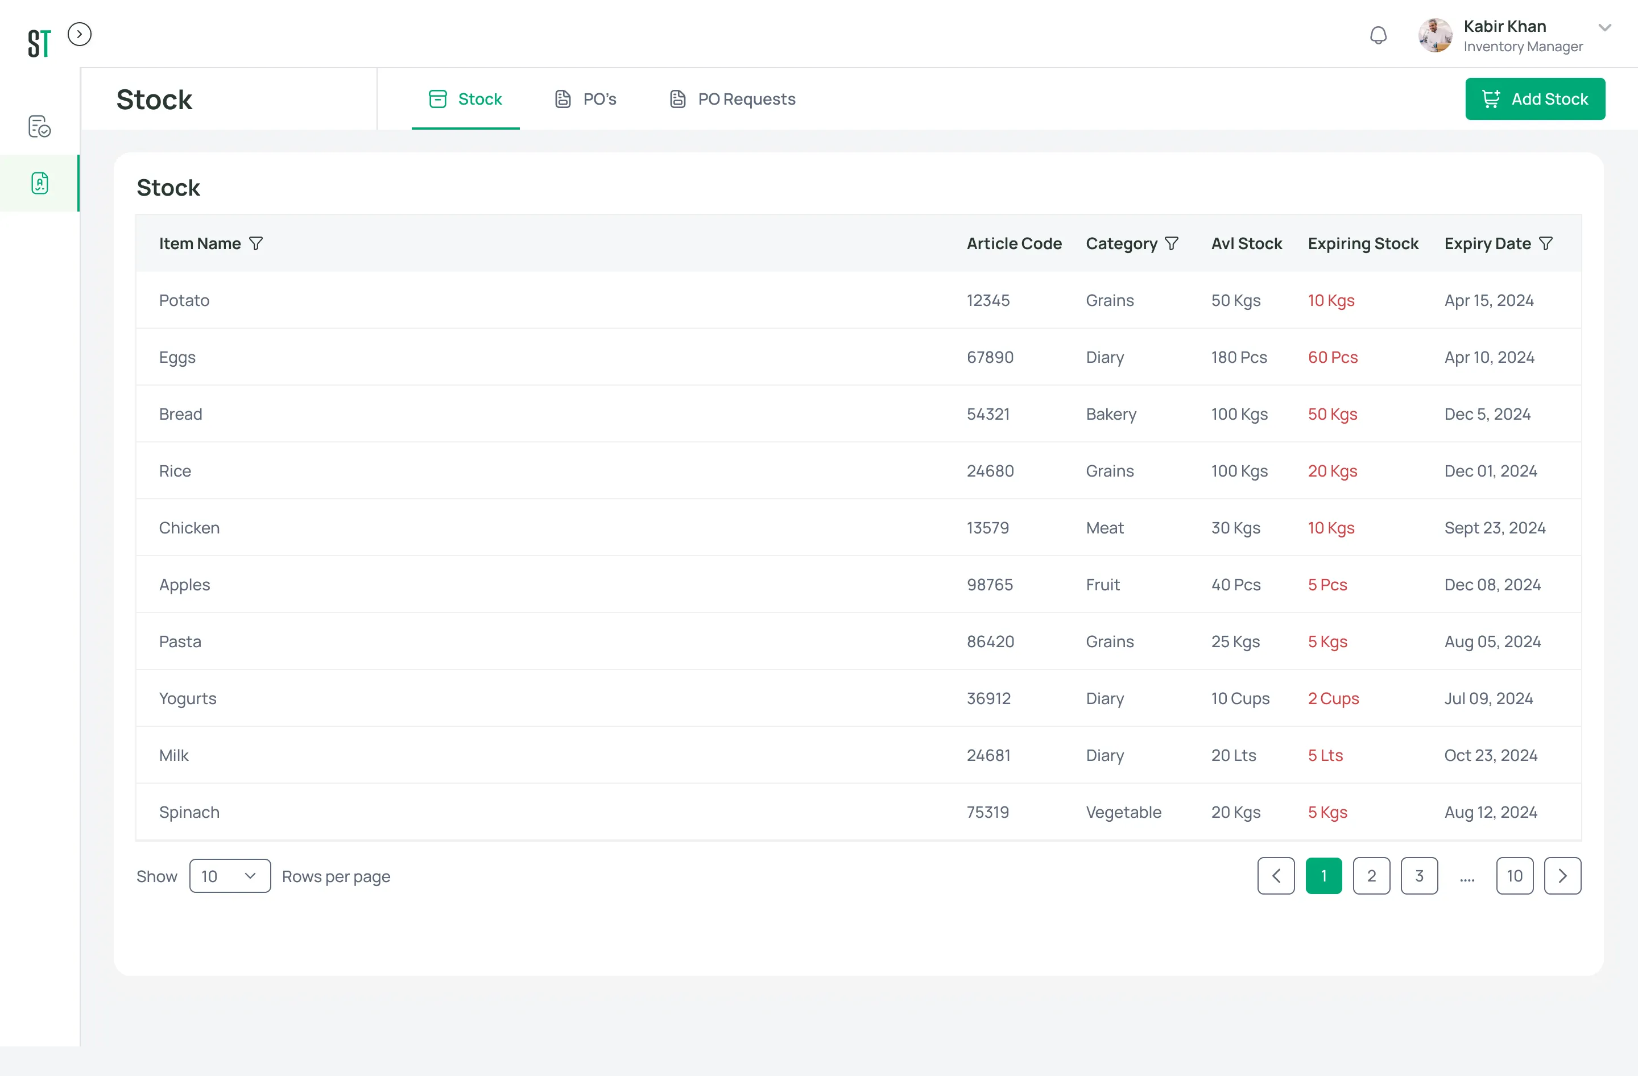Click the Pasta item name

pos(180,641)
